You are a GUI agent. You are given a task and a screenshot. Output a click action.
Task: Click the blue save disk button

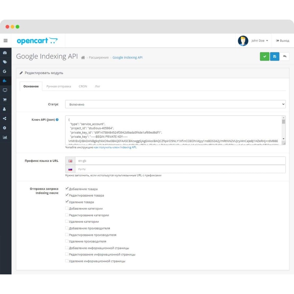pos(275,57)
